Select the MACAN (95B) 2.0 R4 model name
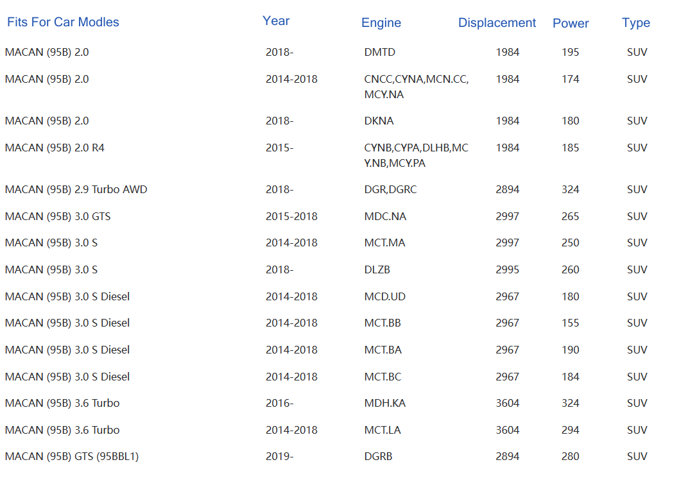The height and width of the screenshot is (478, 679). 55,148
